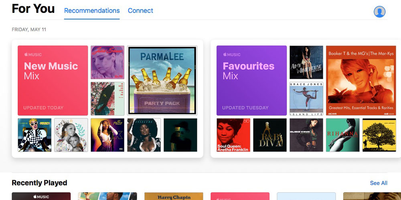Open the Amy Winehouse album cover
The width and height of the screenshot is (401, 200).
point(306,62)
